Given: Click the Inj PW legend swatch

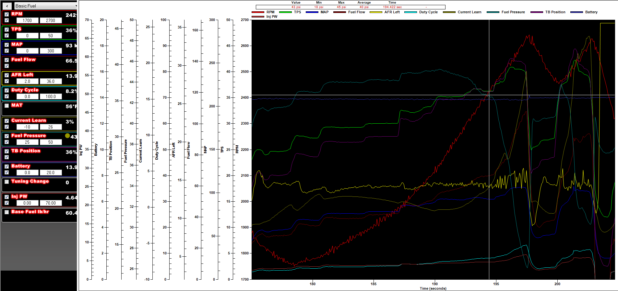Looking at the screenshot, I should click(258, 17).
